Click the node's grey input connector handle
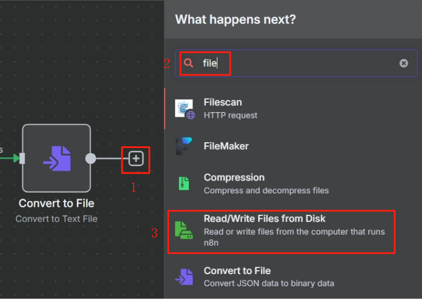 [x=22, y=158]
